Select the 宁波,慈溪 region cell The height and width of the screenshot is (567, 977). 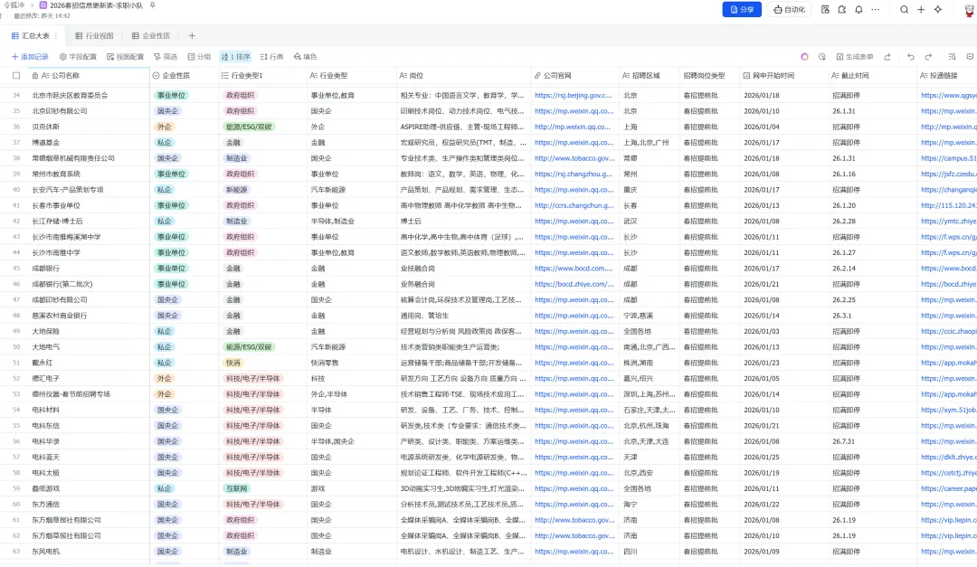tap(649, 316)
